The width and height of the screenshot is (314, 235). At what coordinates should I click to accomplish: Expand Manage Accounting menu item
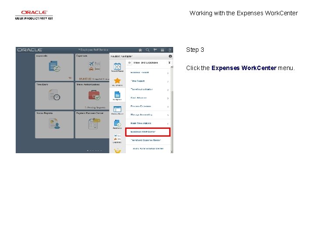pyautogui.click(x=148, y=115)
